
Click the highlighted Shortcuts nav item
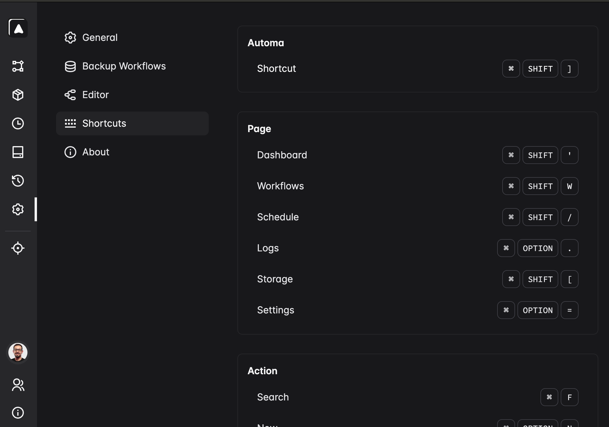click(x=104, y=123)
